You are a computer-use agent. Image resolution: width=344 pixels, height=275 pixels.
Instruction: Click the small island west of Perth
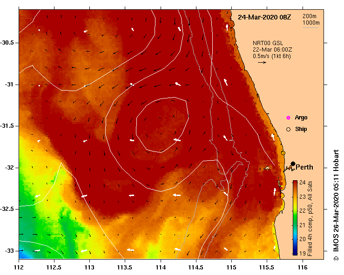coord(267,168)
